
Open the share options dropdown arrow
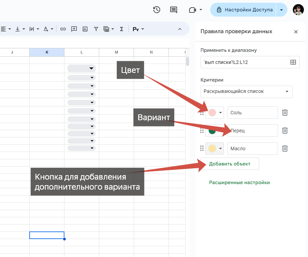[281, 10]
